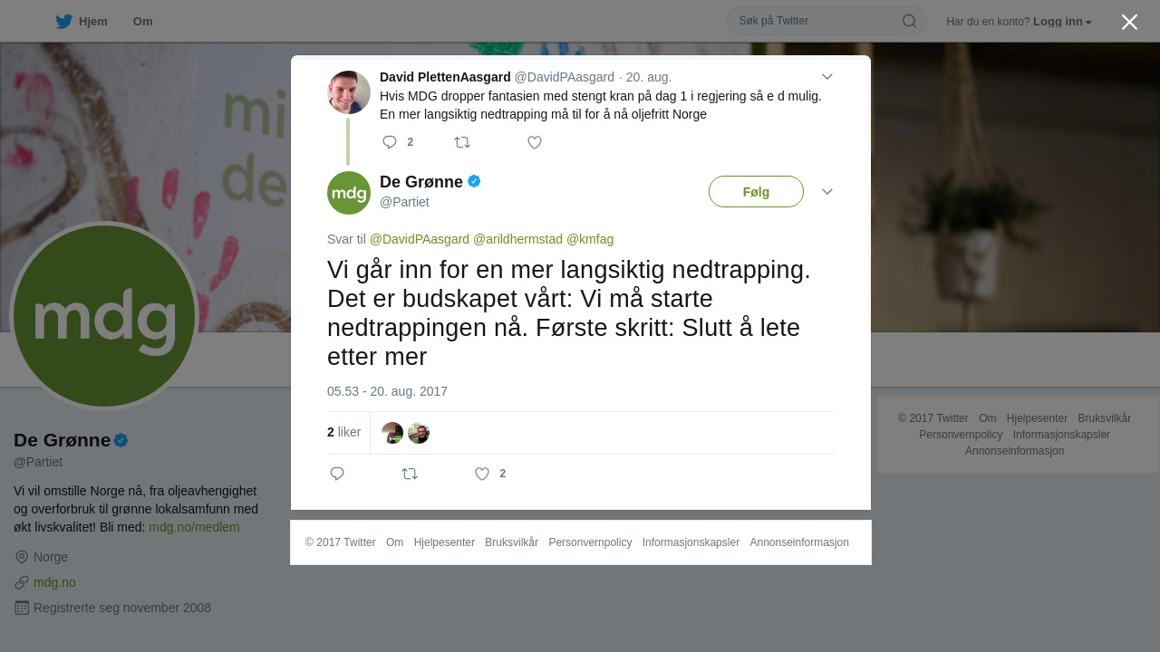The width and height of the screenshot is (1160, 652).
Task: Click the De Grønne mdg avatar in tweet
Action: [x=349, y=193]
